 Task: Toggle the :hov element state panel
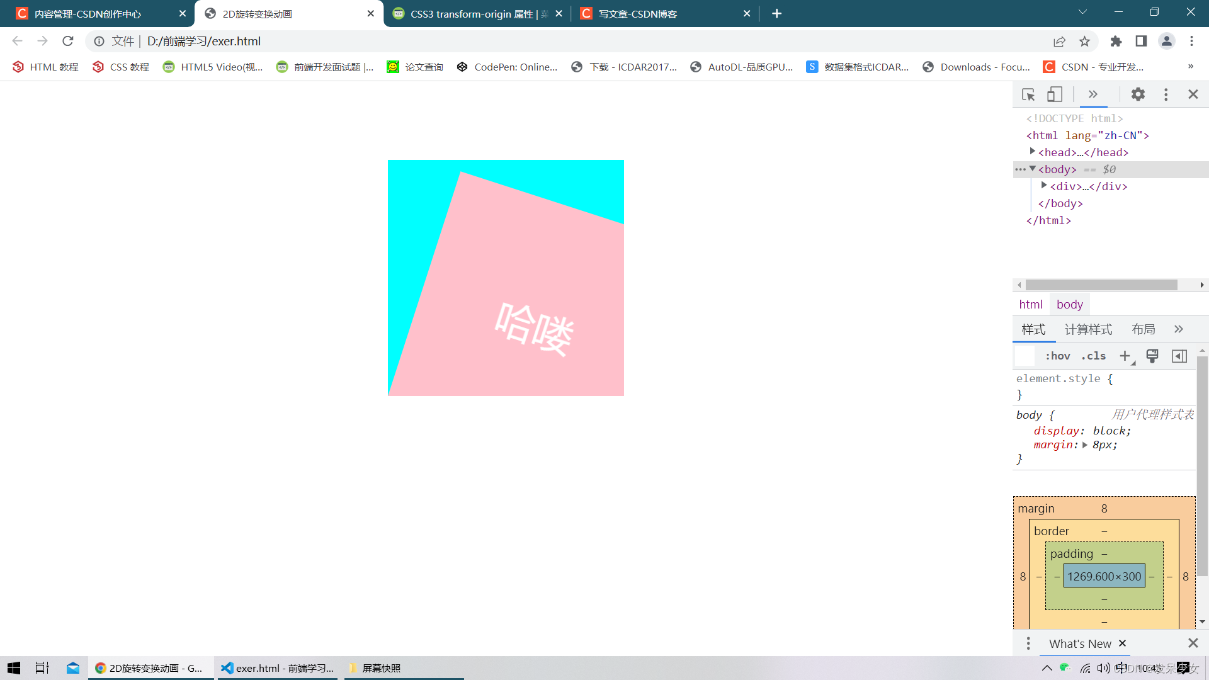[1058, 356]
